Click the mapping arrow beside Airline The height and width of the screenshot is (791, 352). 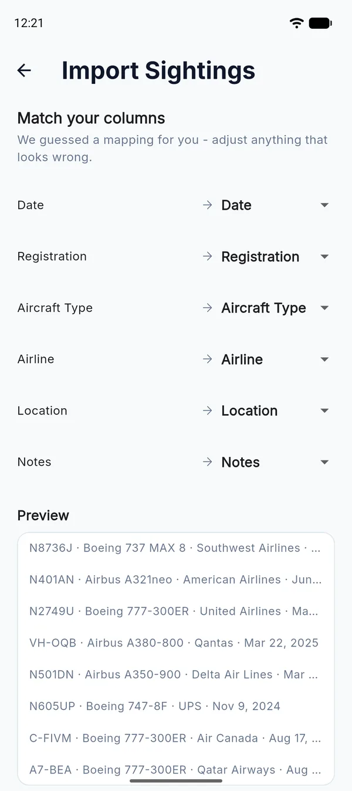207,359
